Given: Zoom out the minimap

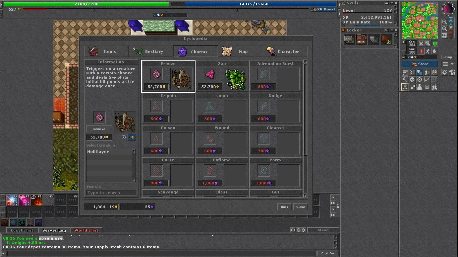Looking at the screenshot, I should [x=445, y=22].
